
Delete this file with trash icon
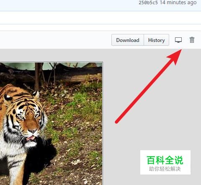coord(192,40)
